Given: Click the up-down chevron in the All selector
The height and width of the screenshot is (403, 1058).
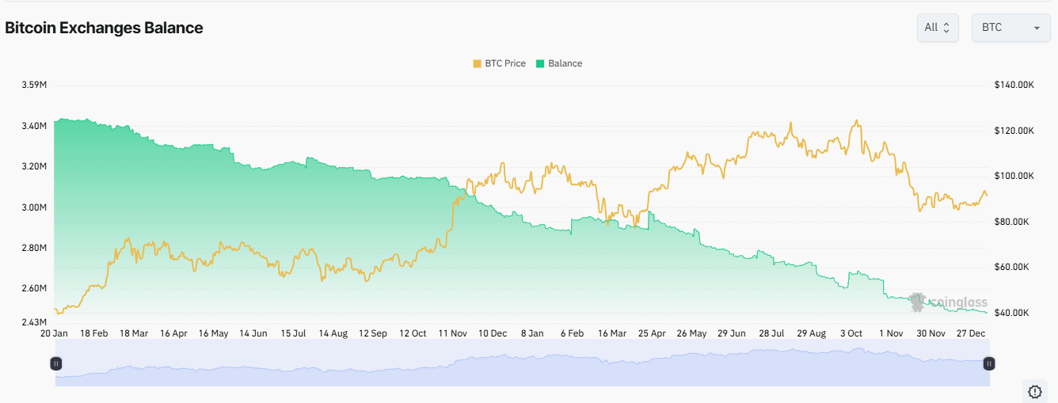Looking at the screenshot, I should (947, 28).
